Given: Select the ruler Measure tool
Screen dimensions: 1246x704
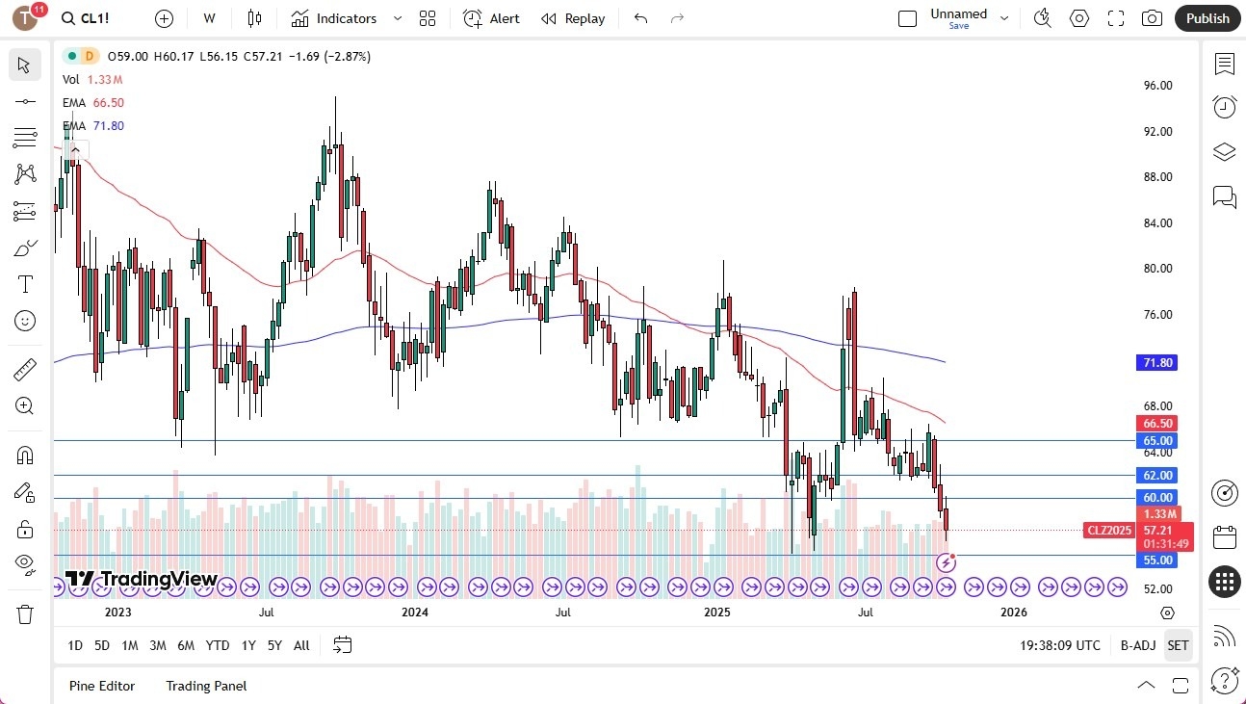Looking at the screenshot, I should (x=24, y=369).
